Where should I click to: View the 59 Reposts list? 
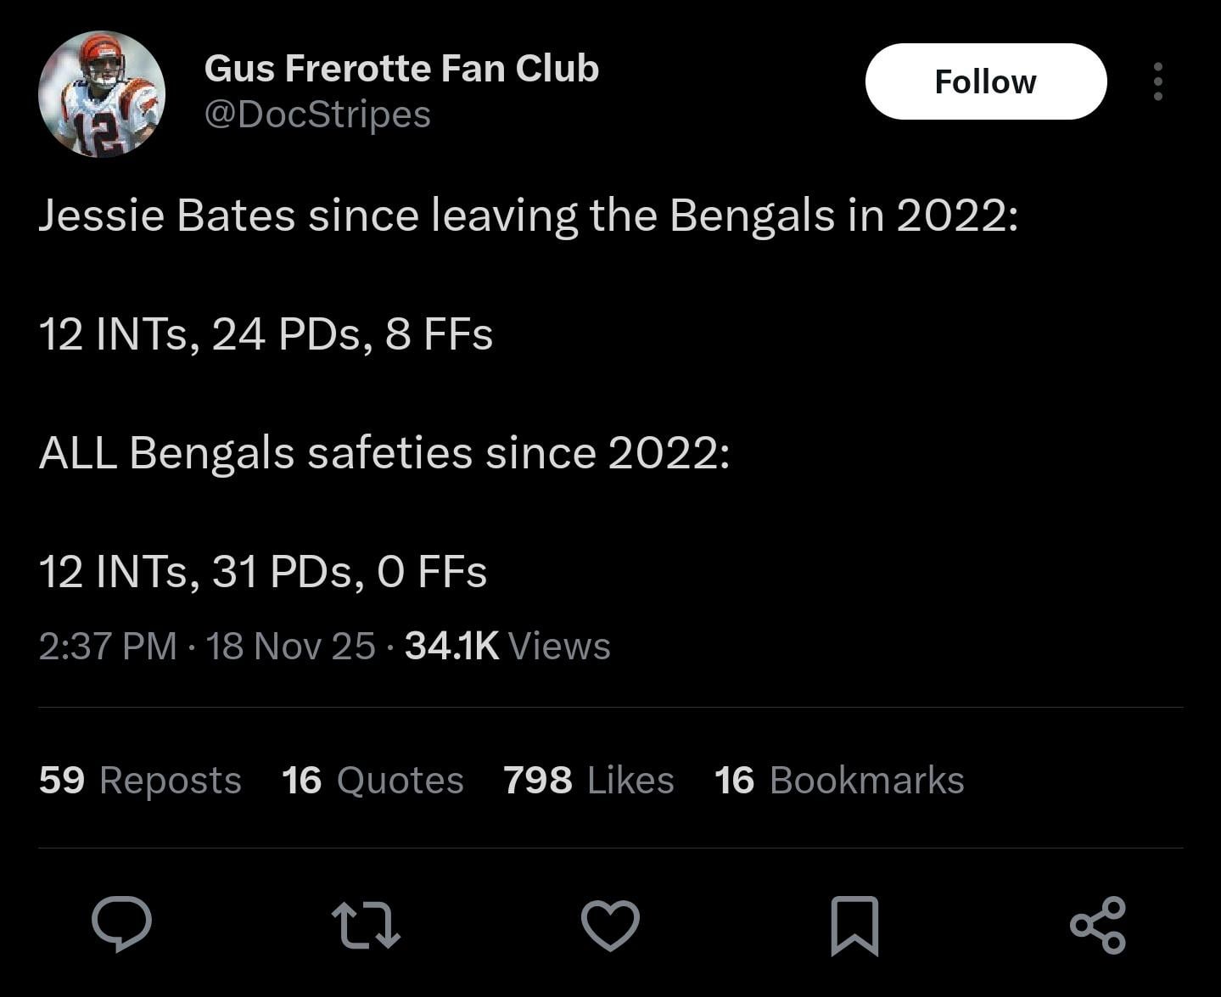(140, 780)
